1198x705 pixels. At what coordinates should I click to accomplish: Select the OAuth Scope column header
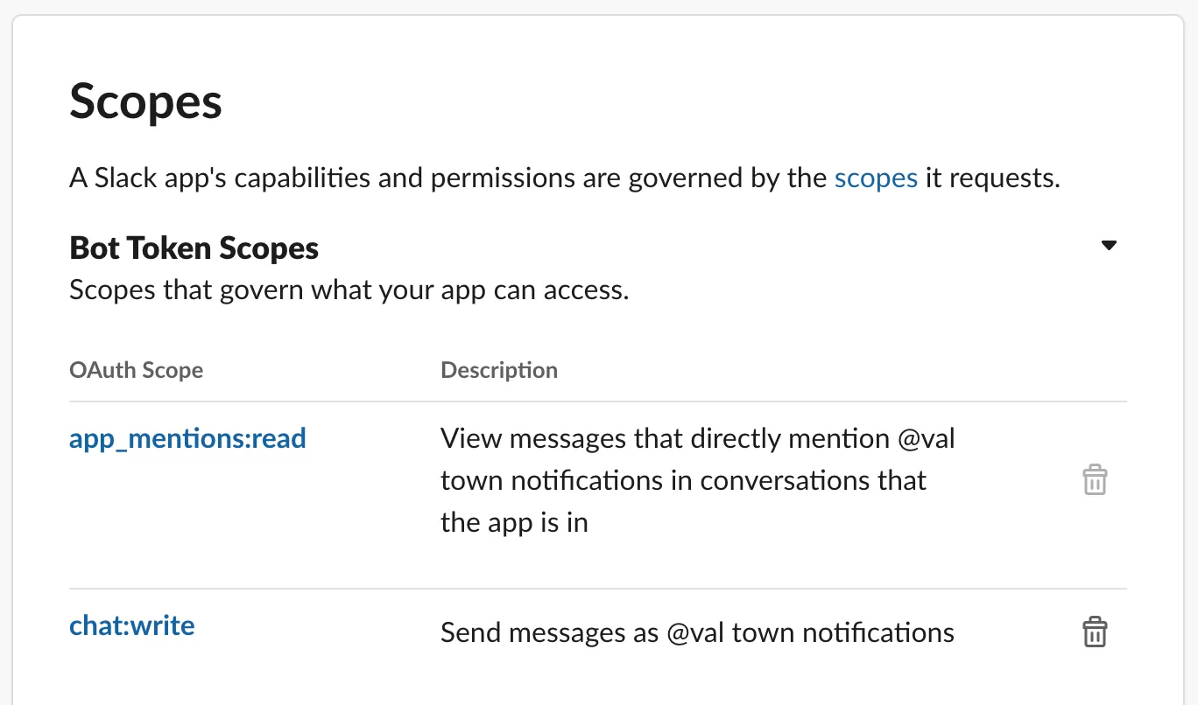pyautogui.click(x=136, y=370)
